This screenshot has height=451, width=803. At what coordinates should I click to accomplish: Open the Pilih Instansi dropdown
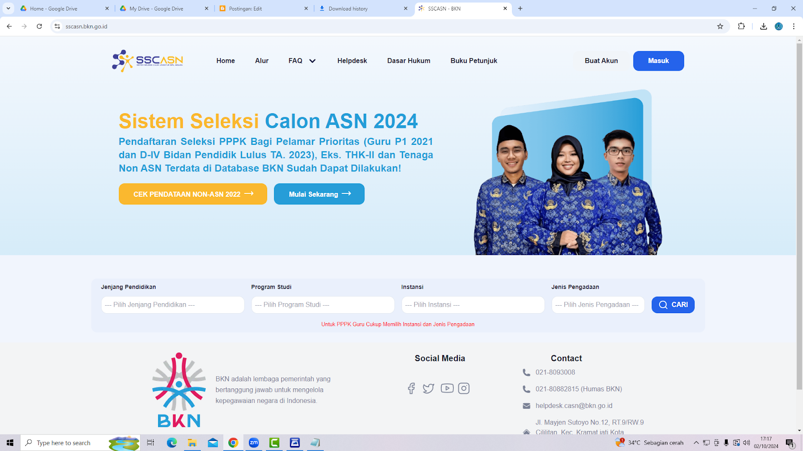click(473, 305)
